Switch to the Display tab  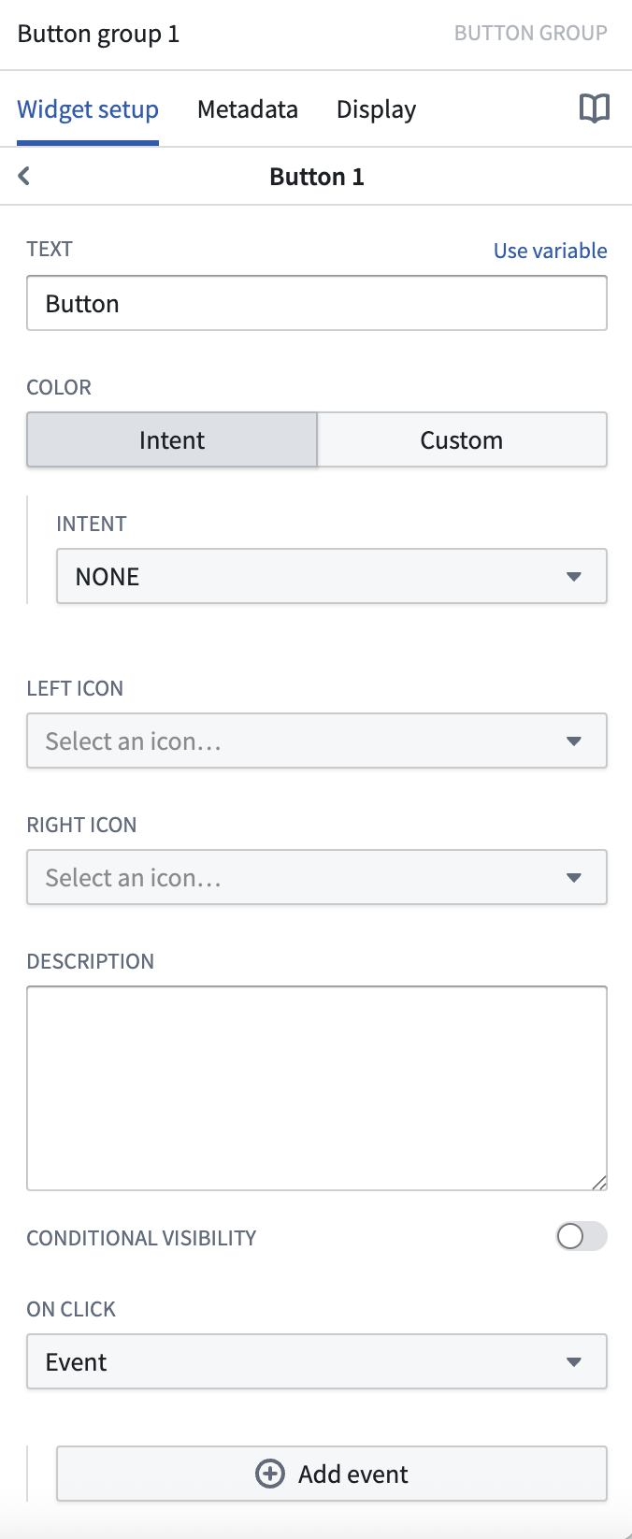[376, 109]
